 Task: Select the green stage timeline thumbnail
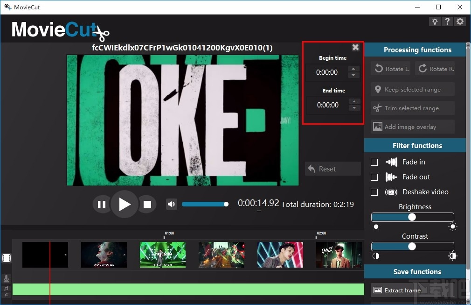(x=162, y=255)
